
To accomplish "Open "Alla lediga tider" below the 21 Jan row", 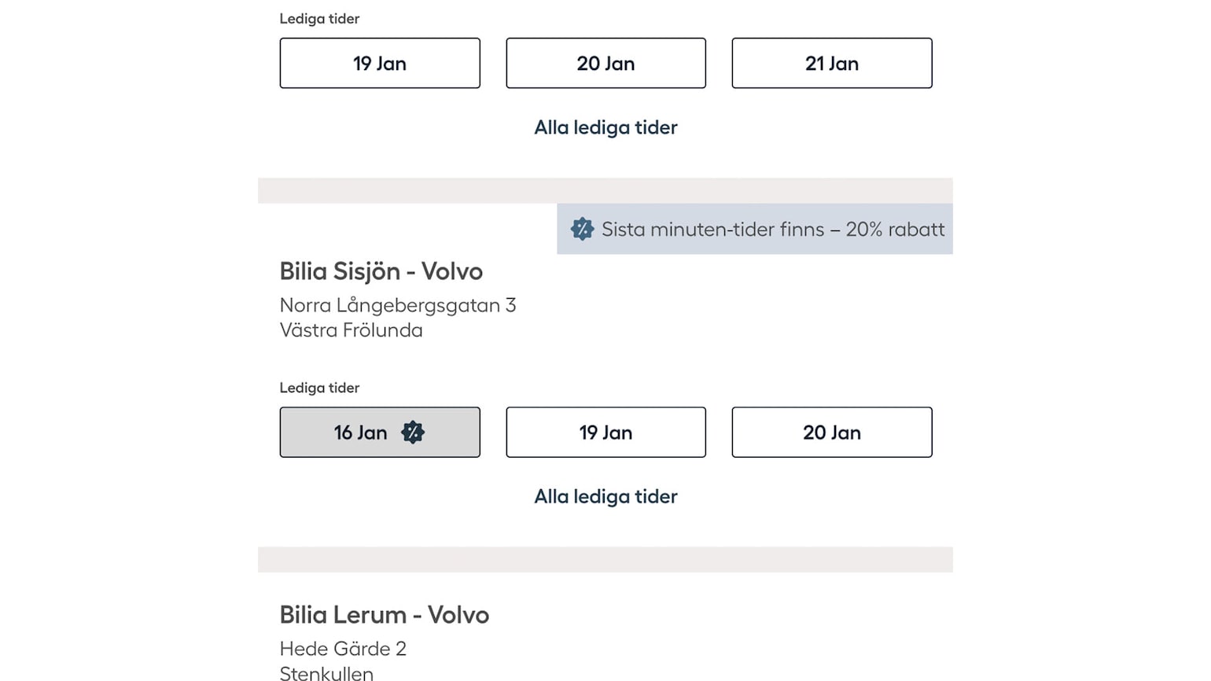I will (x=605, y=127).
